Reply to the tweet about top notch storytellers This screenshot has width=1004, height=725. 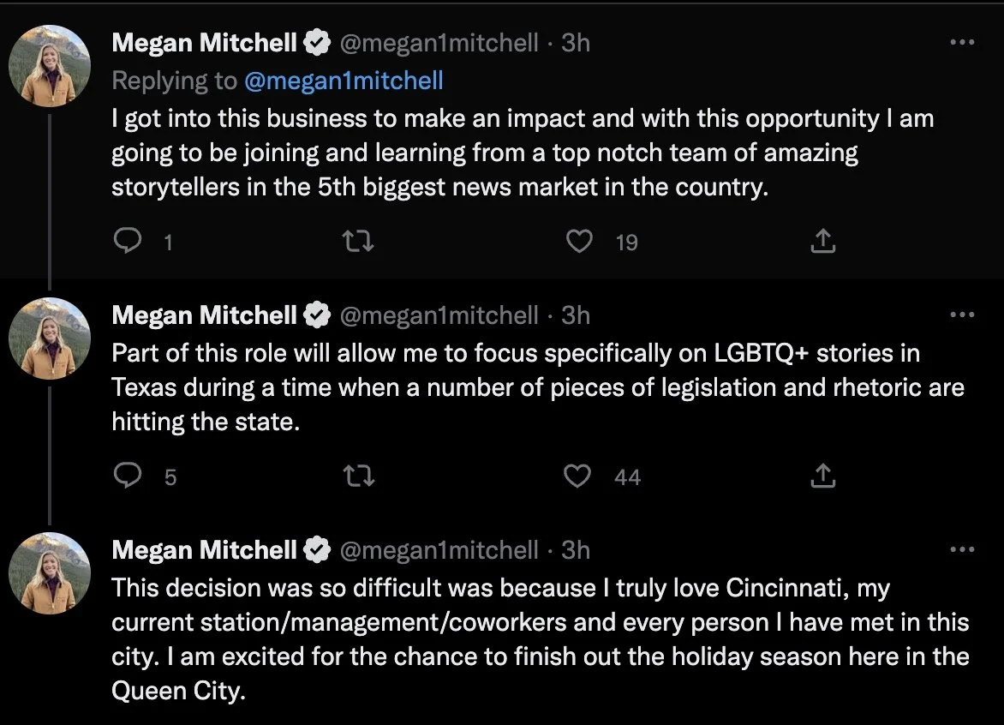(128, 243)
